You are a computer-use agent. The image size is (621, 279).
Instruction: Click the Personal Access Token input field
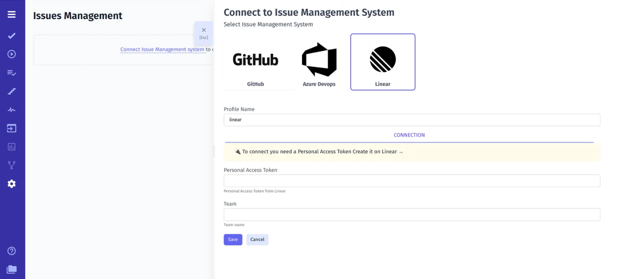(x=411, y=181)
